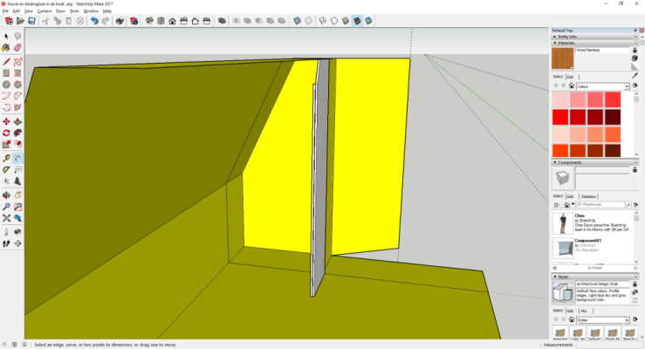Select the Protractor tool
645x349 pixels.
[7, 170]
